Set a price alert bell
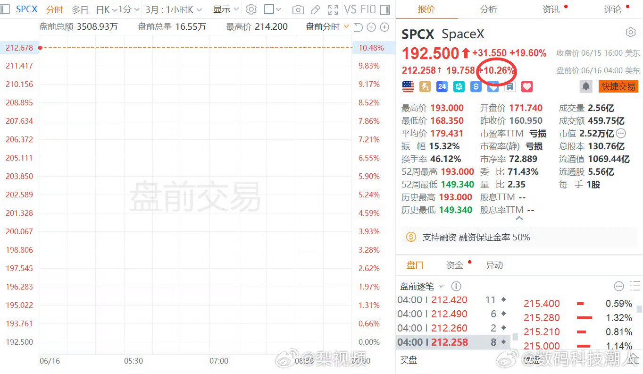Viewport: 643px width, 374px height. tap(586, 86)
